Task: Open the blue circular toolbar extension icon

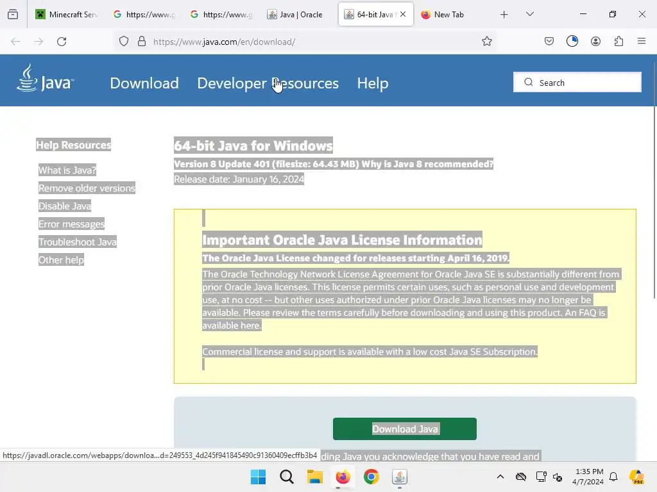Action: coord(572,41)
